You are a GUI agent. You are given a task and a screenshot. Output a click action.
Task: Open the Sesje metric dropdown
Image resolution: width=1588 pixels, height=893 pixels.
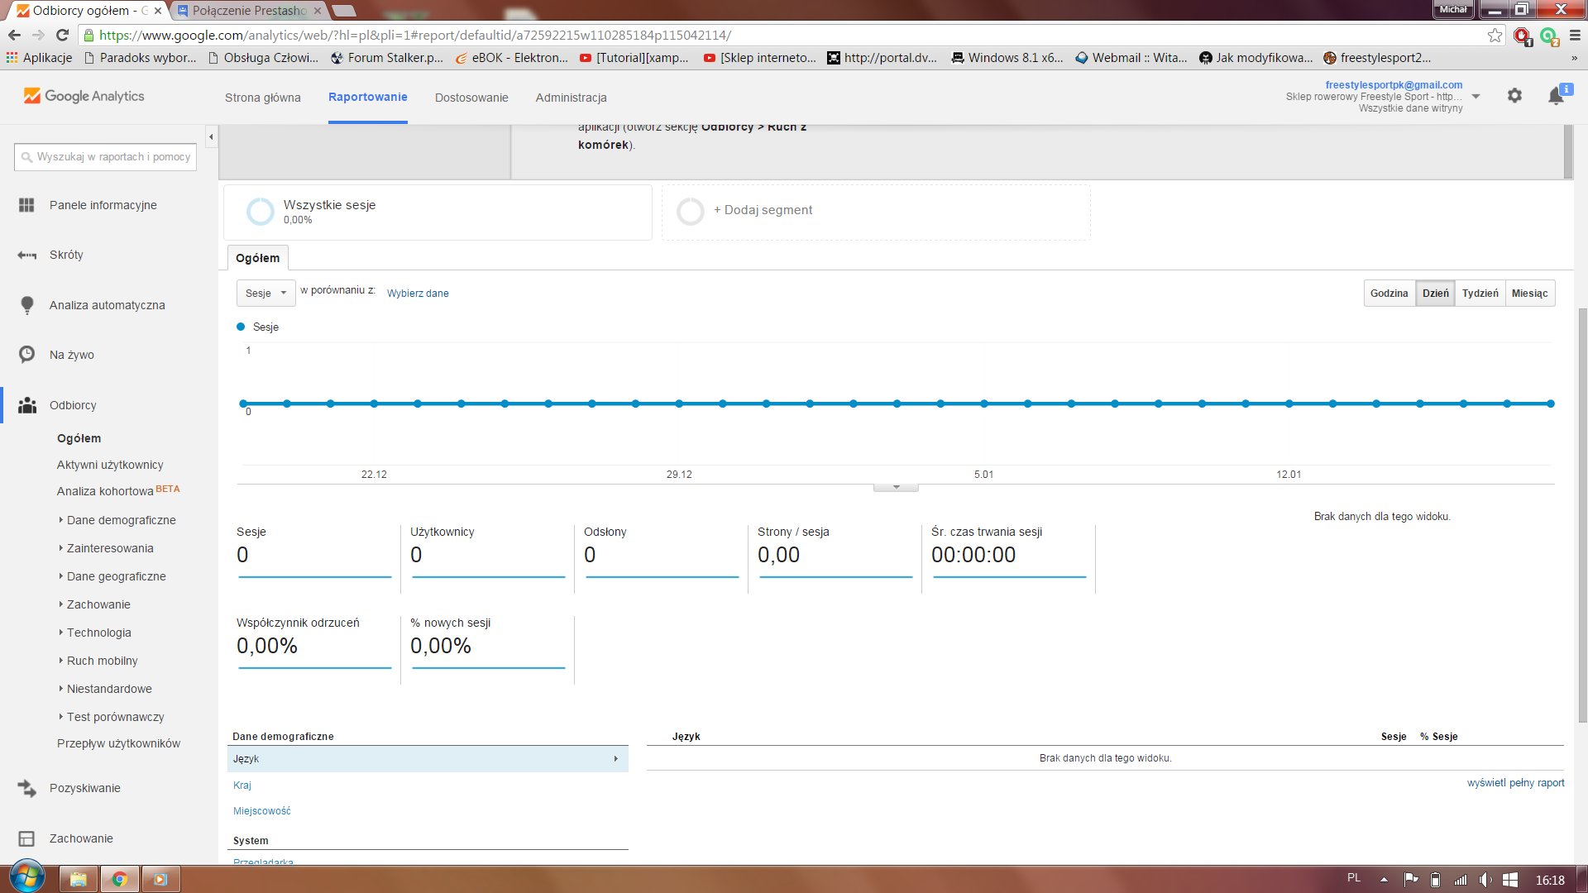click(265, 294)
